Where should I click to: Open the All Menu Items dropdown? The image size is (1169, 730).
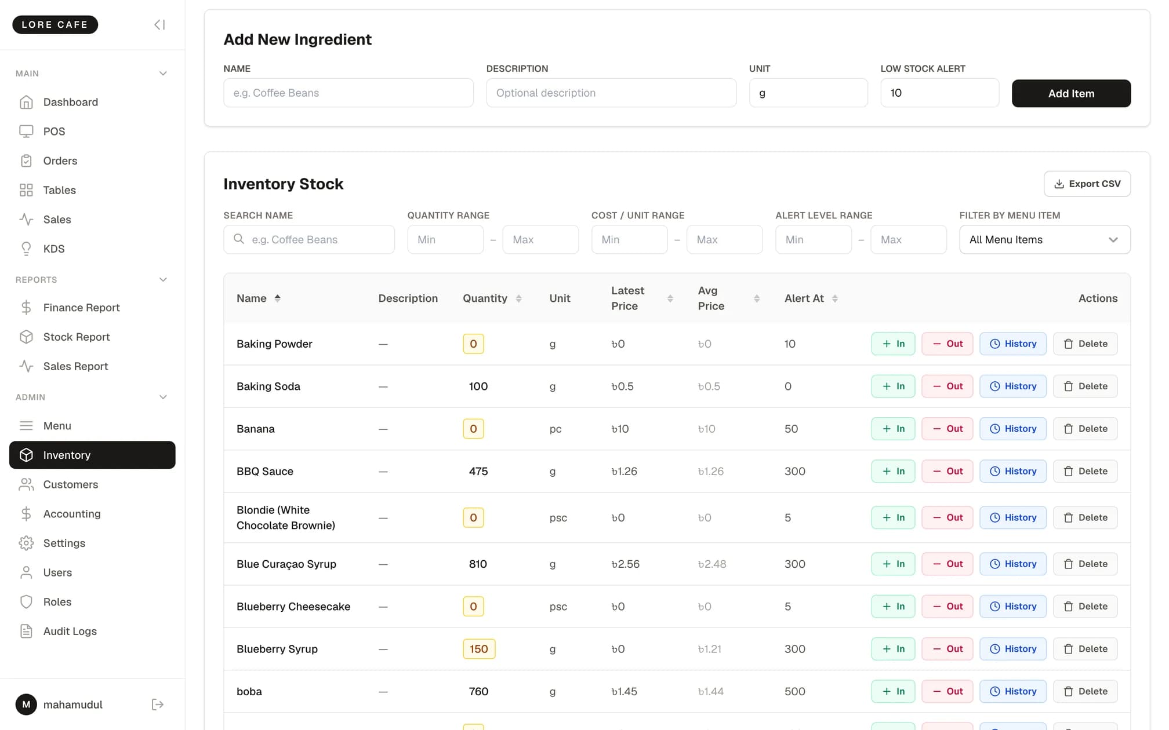(x=1045, y=239)
